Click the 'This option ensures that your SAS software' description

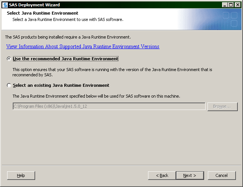[x=112, y=72]
